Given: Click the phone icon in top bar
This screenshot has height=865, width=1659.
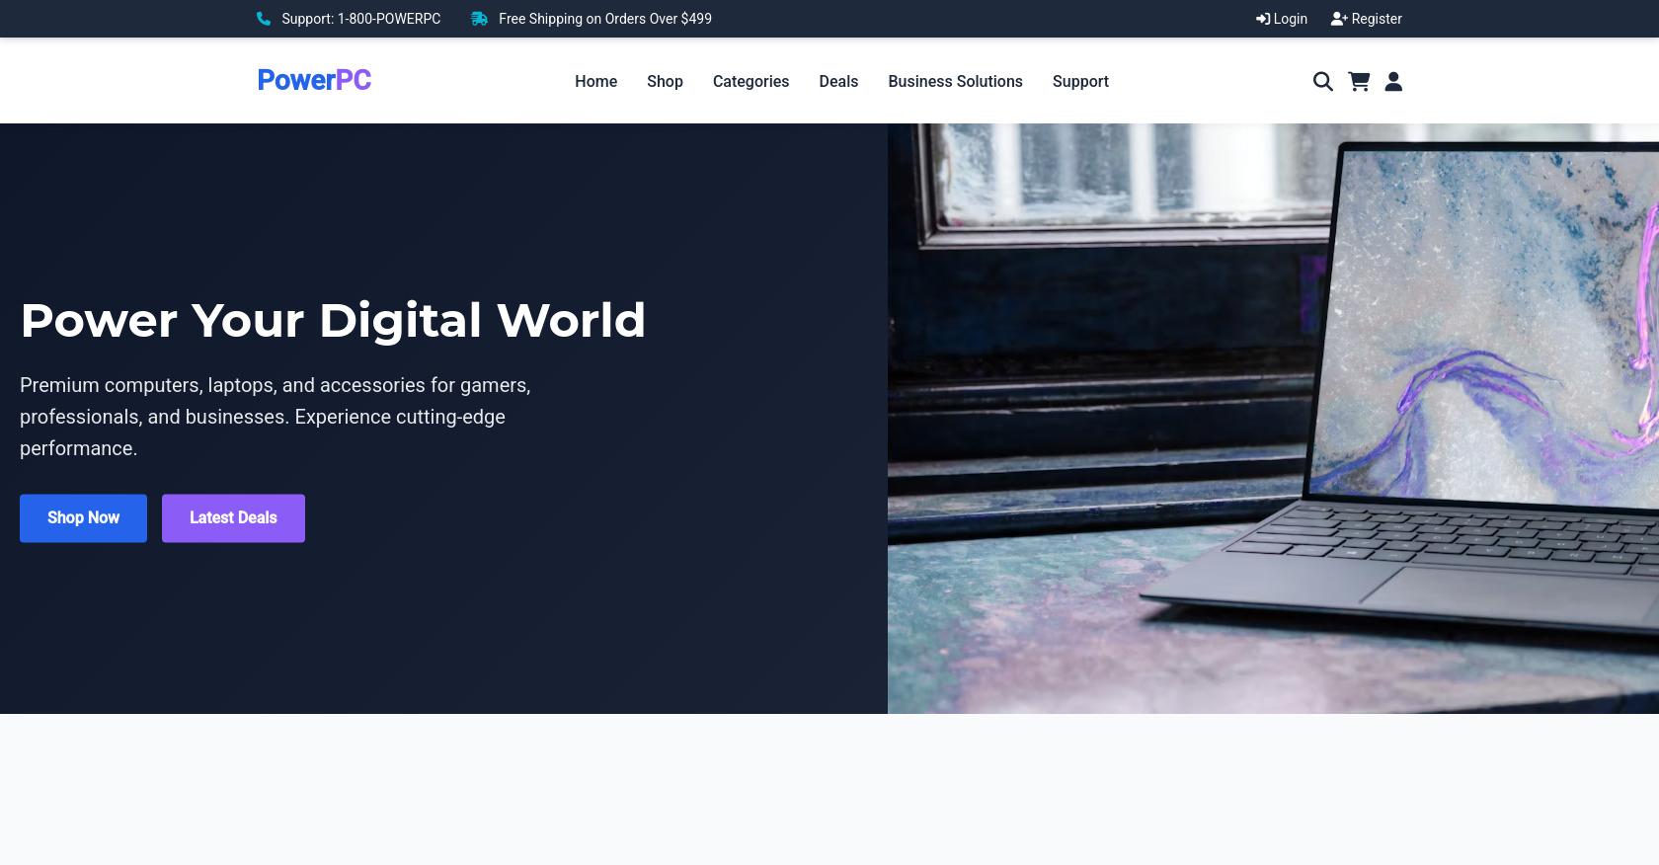Looking at the screenshot, I should pyautogui.click(x=264, y=19).
